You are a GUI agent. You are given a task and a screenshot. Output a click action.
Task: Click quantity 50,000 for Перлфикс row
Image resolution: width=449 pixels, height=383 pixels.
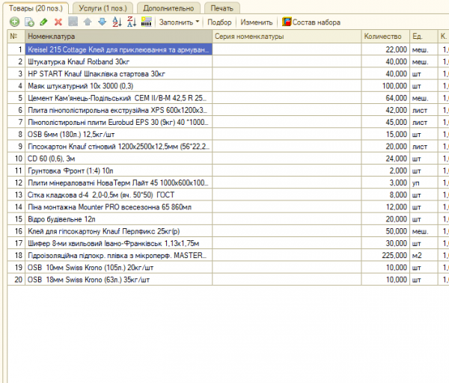385,231
